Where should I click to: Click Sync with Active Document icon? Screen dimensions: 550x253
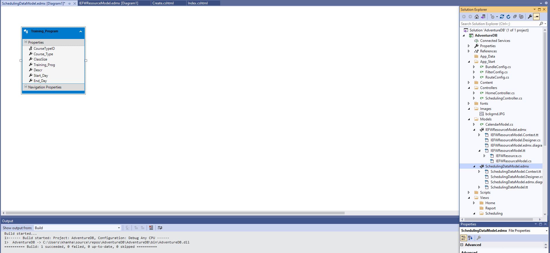tap(502, 17)
